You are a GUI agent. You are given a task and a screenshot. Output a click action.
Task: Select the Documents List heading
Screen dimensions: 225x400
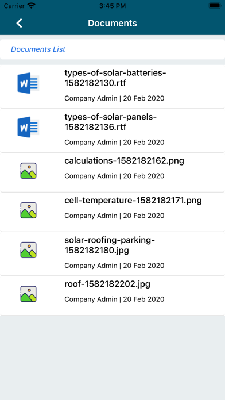tap(38, 49)
